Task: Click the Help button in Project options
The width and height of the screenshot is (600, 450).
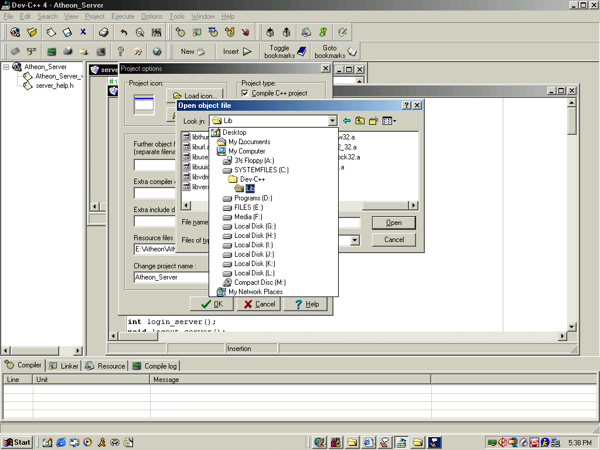Action: coord(306,304)
